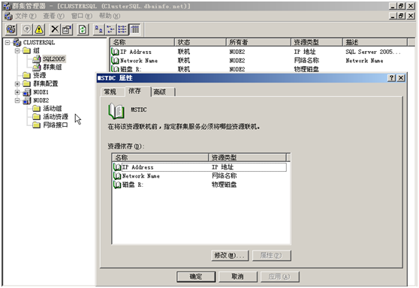Select the 群集组 tree item label
This screenshot has width=419, height=288.
point(53,67)
